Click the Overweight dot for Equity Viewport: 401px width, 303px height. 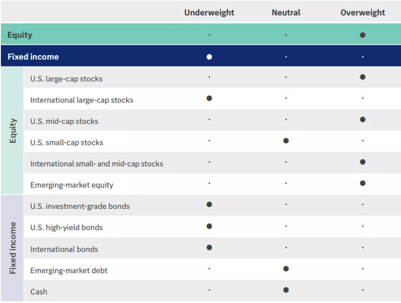tap(362, 35)
